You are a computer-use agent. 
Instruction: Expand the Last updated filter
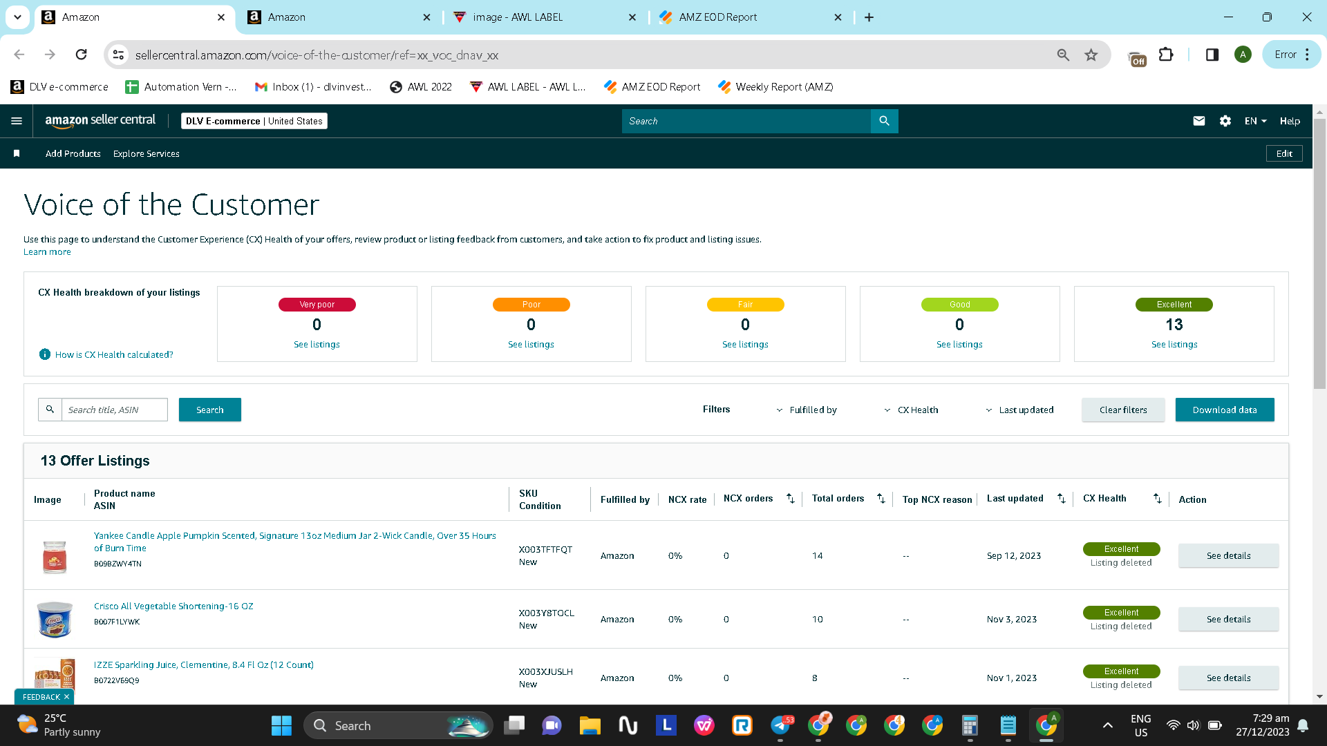pyautogui.click(x=1019, y=410)
